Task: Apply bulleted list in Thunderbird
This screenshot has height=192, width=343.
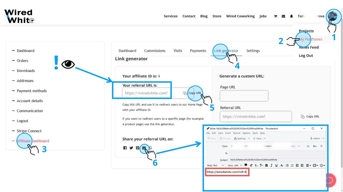Action: point(287,165)
